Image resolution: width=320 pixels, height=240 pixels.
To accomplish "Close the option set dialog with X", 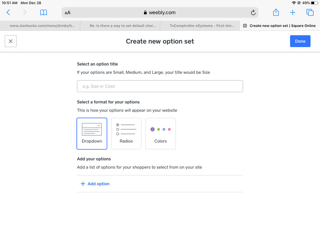I will (x=11, y=41).
